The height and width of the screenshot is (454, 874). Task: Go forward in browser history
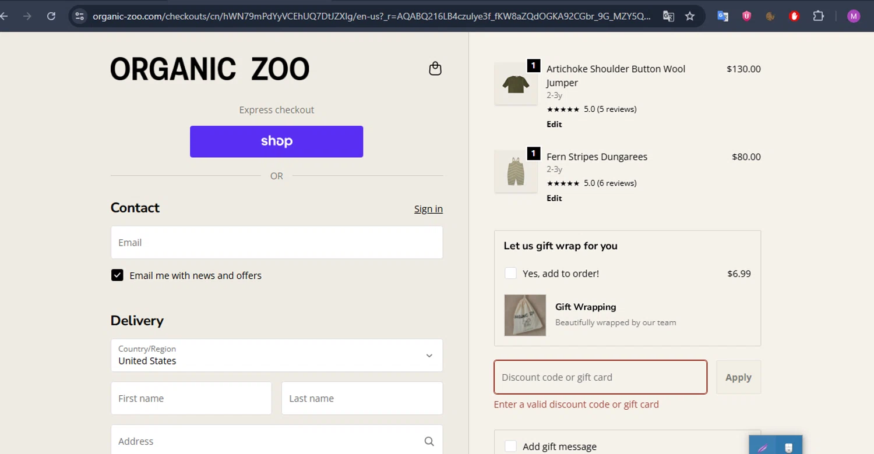click(x=27, y=16)
